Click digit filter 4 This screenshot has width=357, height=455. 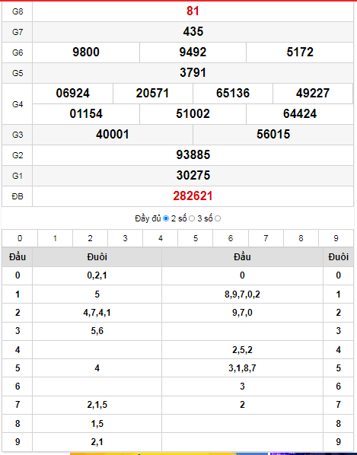point(160,238)
